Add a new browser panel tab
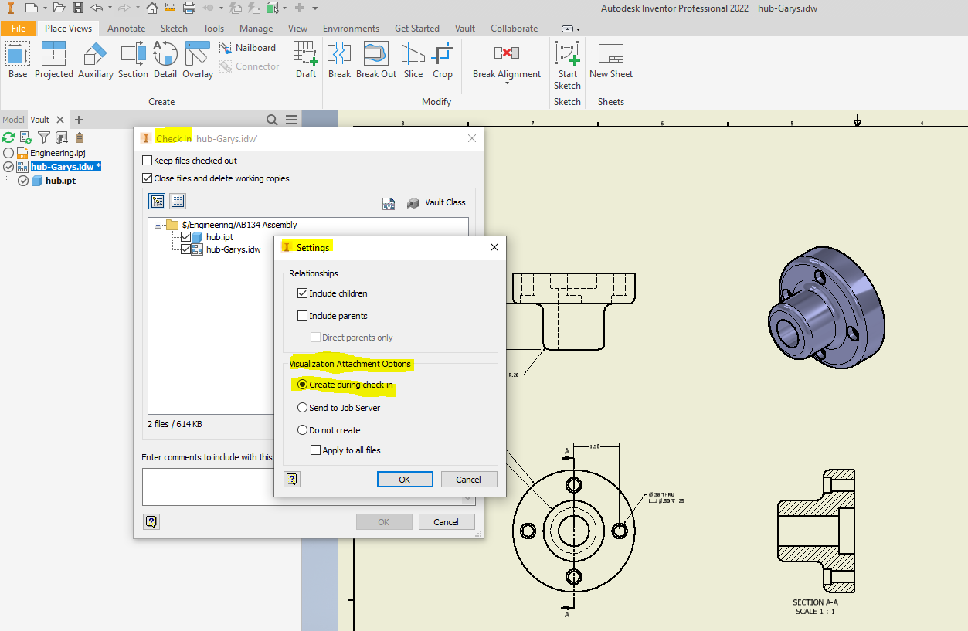The image size is (968, 631). pos(79,120)
